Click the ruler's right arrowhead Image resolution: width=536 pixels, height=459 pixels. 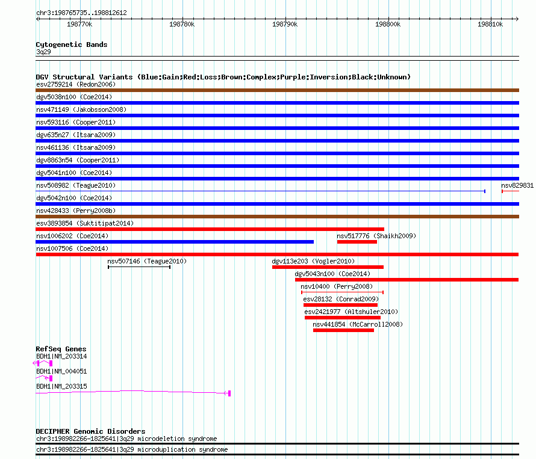tap(517, 19)
